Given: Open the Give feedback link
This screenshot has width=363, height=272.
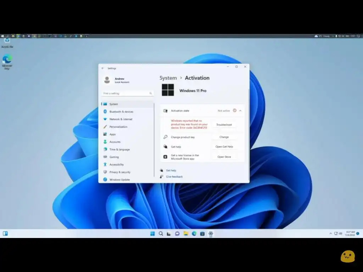Looking at the screenshot, I should click(x=174, y=177).
